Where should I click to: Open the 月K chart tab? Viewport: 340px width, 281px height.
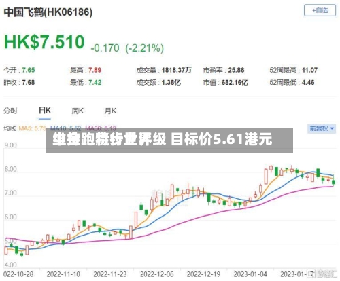(110, 111)
